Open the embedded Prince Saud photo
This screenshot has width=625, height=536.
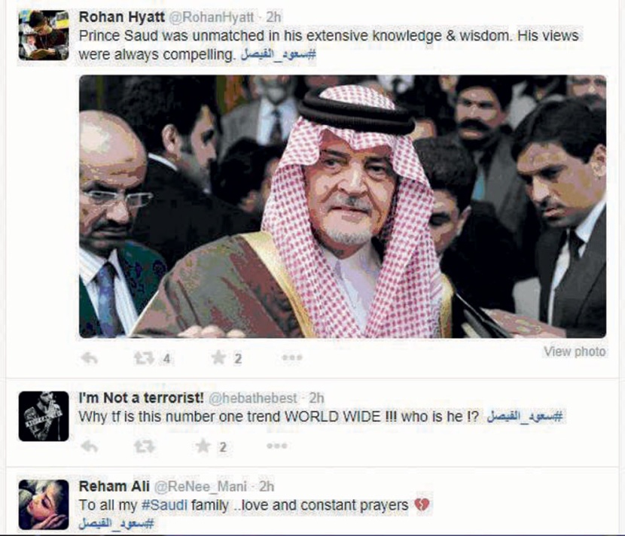tap(343, 206)
